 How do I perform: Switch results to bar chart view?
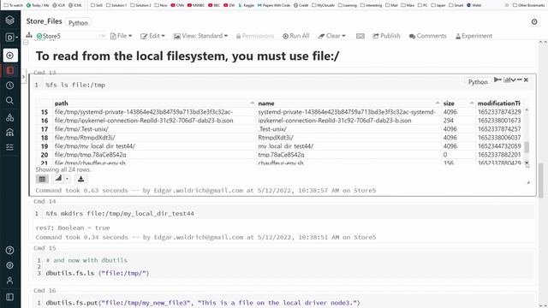coord(58,179)
